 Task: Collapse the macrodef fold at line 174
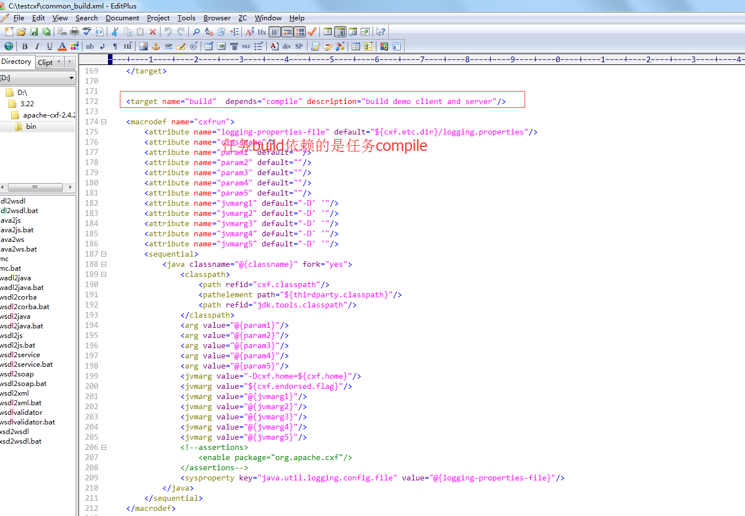[x=104, y=122]
